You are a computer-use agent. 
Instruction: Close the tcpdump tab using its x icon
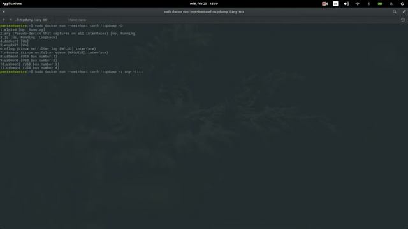tap(11, 20)
